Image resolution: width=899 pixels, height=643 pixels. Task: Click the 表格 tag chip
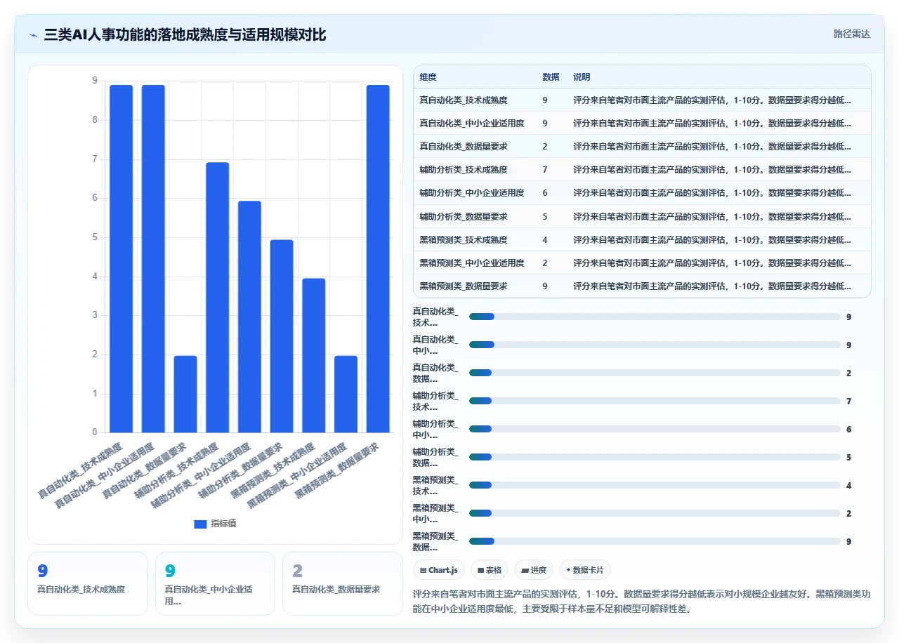click(490, 570)
